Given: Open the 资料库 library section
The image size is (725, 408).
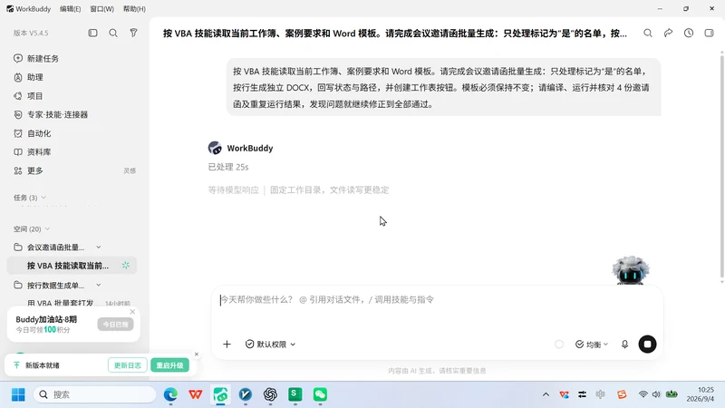Looking at the screenshot, I should [x=33, y=151].
